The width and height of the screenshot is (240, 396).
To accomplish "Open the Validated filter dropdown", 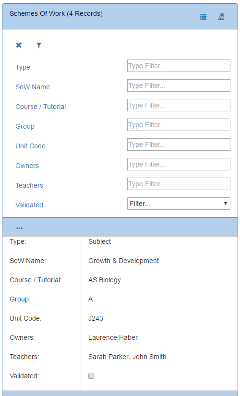I will (179, 204).
